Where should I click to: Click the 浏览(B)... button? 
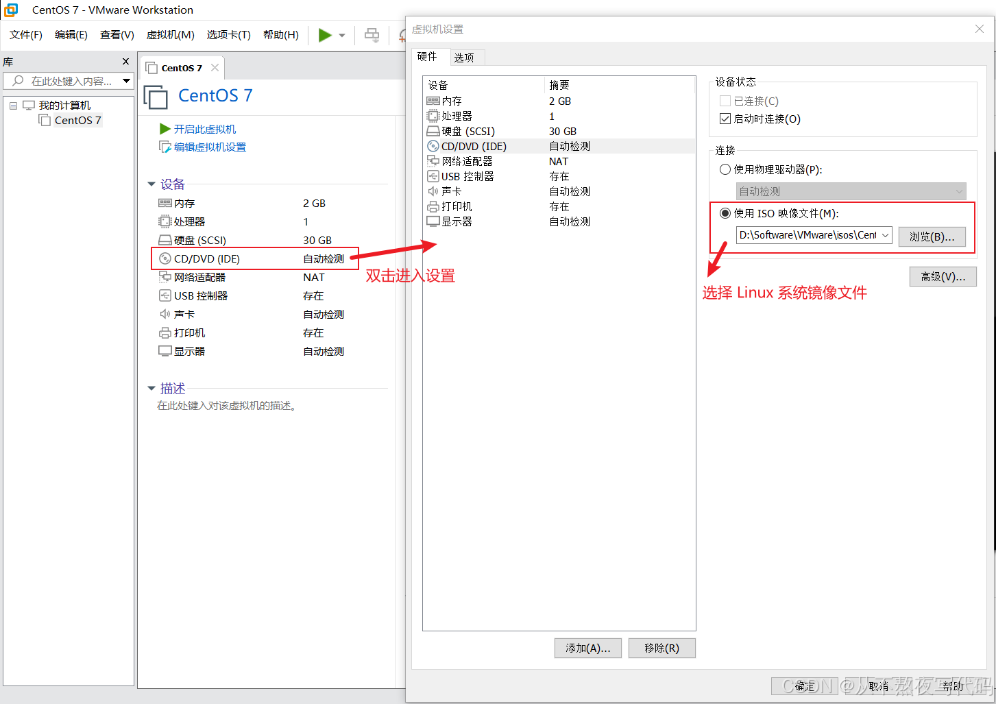(932, 236)
